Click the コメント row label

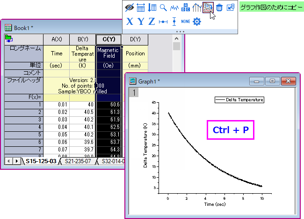(24, 73)
